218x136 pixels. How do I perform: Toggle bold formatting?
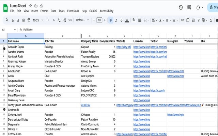tap(111, 20)
